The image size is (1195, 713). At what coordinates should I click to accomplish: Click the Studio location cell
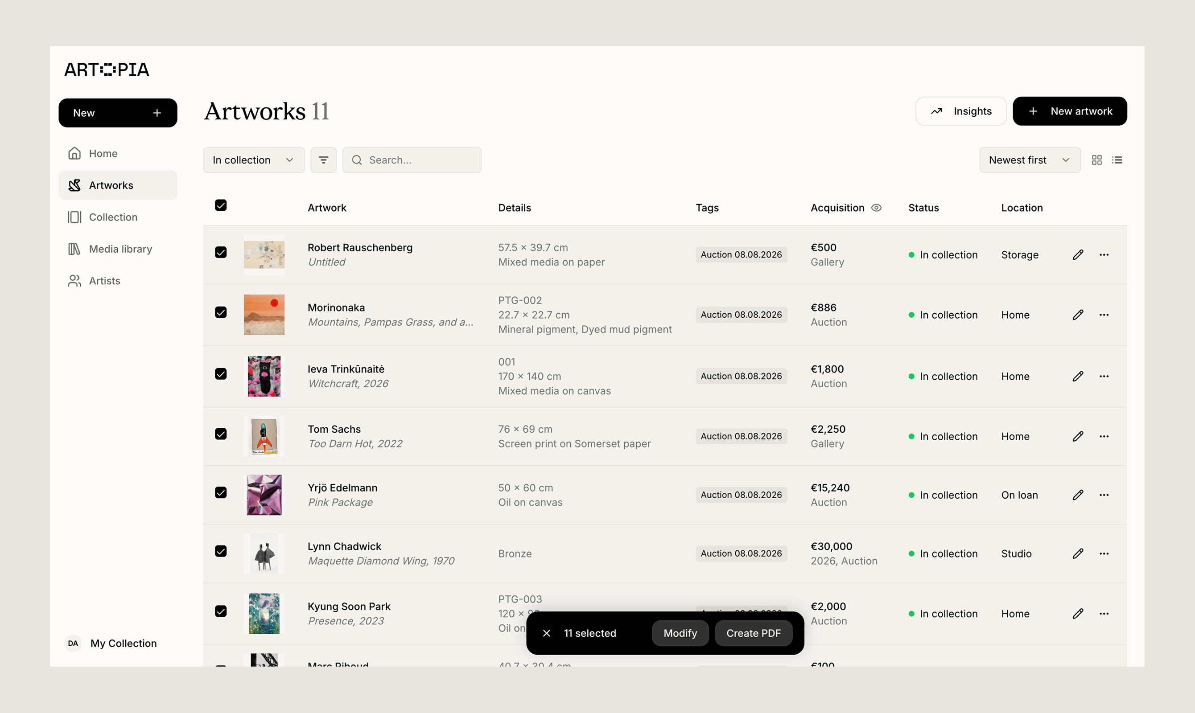tap(1016, 553)
